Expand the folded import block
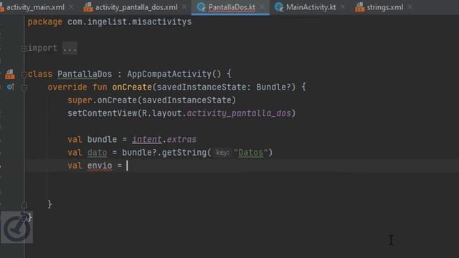Screen dimensions: 459x258 click(24, 48)
